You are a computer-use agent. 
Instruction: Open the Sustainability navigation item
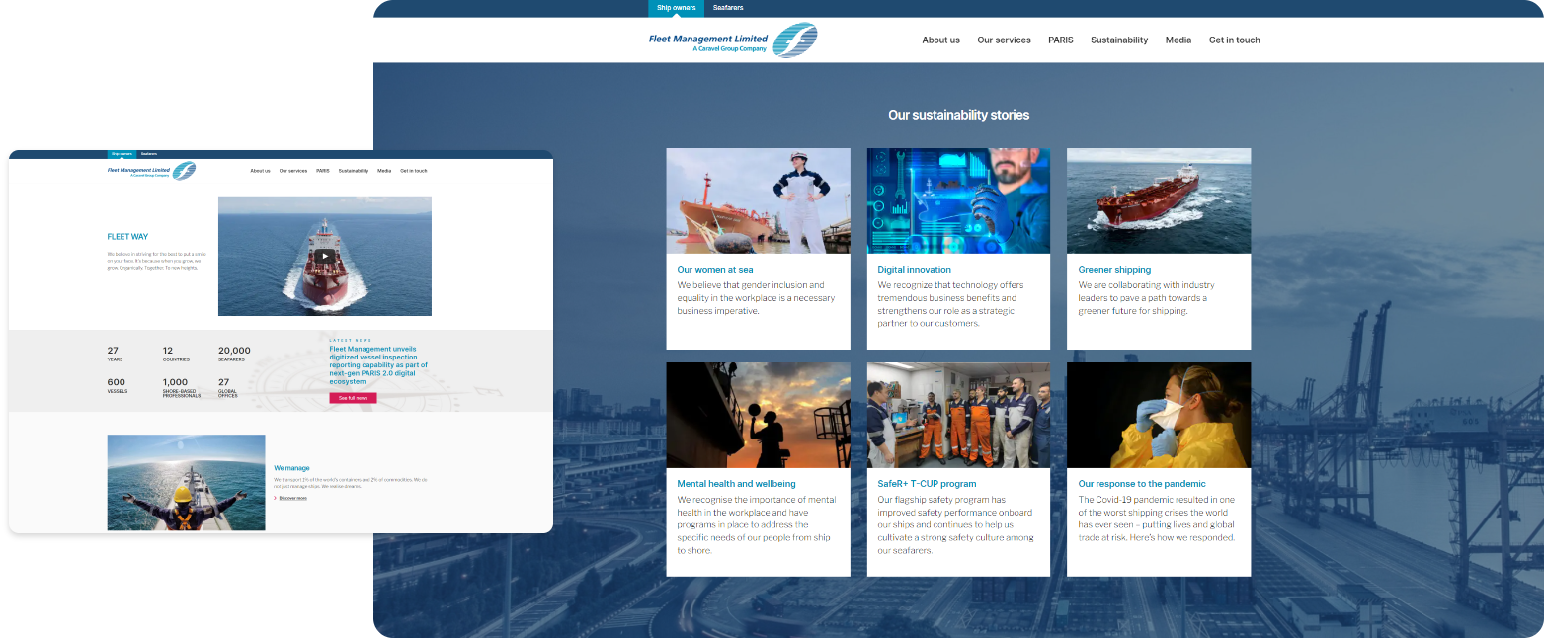click(1119, 40)
